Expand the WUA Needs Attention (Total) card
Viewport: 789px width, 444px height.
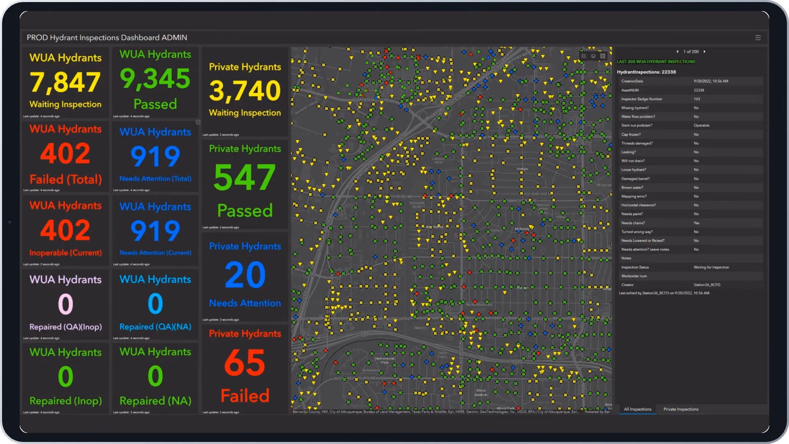198,122
